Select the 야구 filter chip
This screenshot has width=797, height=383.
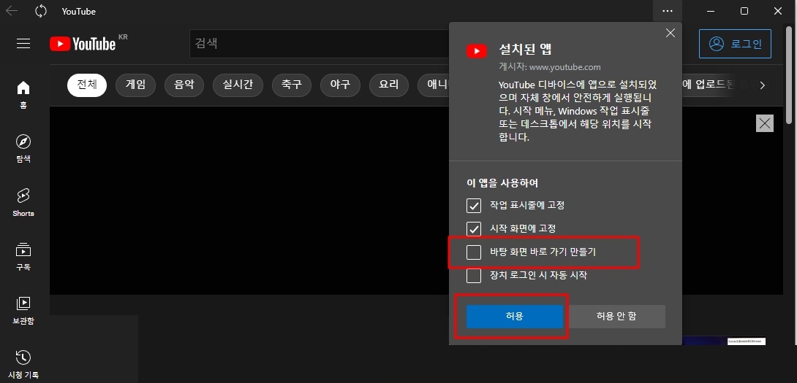coord(341,85)
